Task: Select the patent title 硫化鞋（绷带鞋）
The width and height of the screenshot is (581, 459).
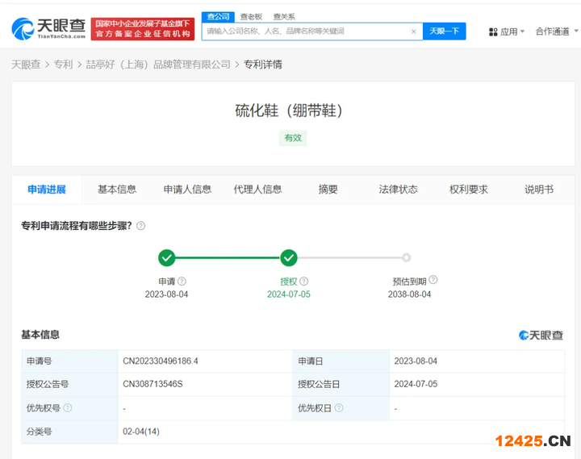Action: [289, 111]
